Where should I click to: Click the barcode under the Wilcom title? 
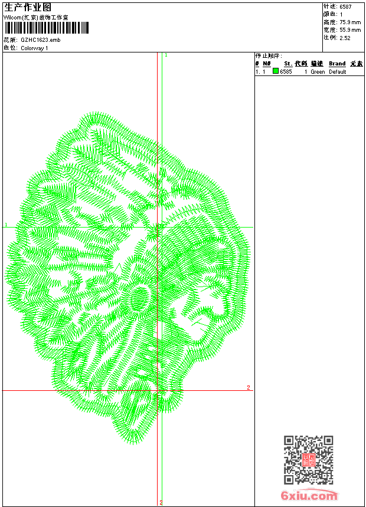[46, 28]
